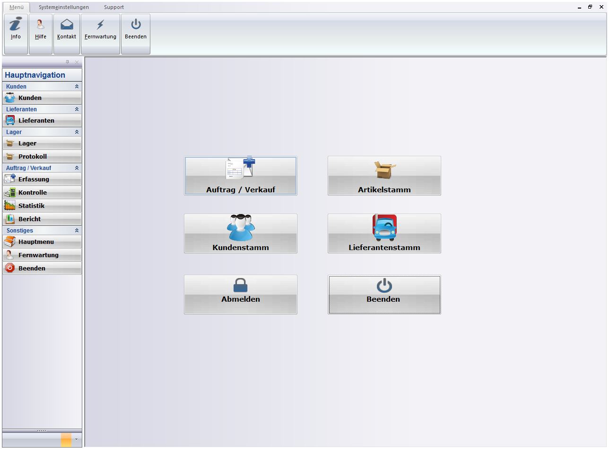This screenshot has width=610, height=449.
Task: Click the Info icon in the ribbon
Action: pos(16,25)
